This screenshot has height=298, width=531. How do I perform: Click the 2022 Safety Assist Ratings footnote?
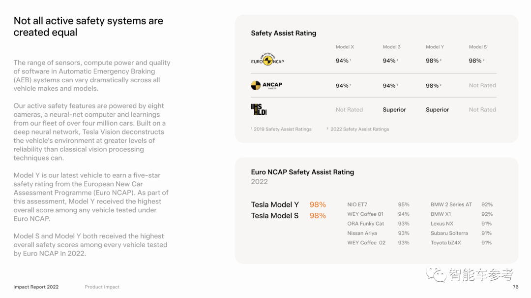coord(358,129)
